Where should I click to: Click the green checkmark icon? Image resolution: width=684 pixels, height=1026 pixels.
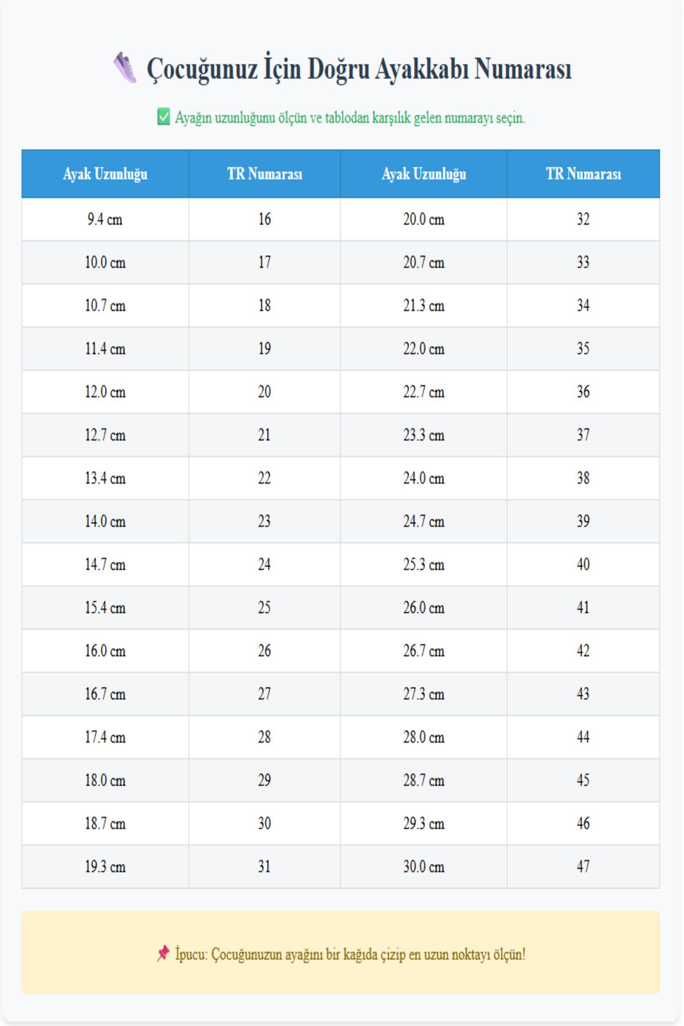coord(164,117)
